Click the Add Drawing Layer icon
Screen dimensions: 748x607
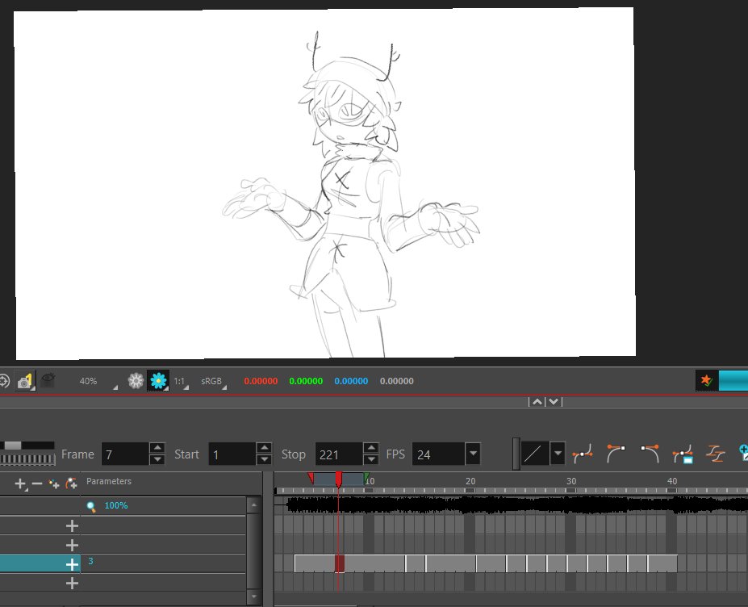click(x=54, y=484)
